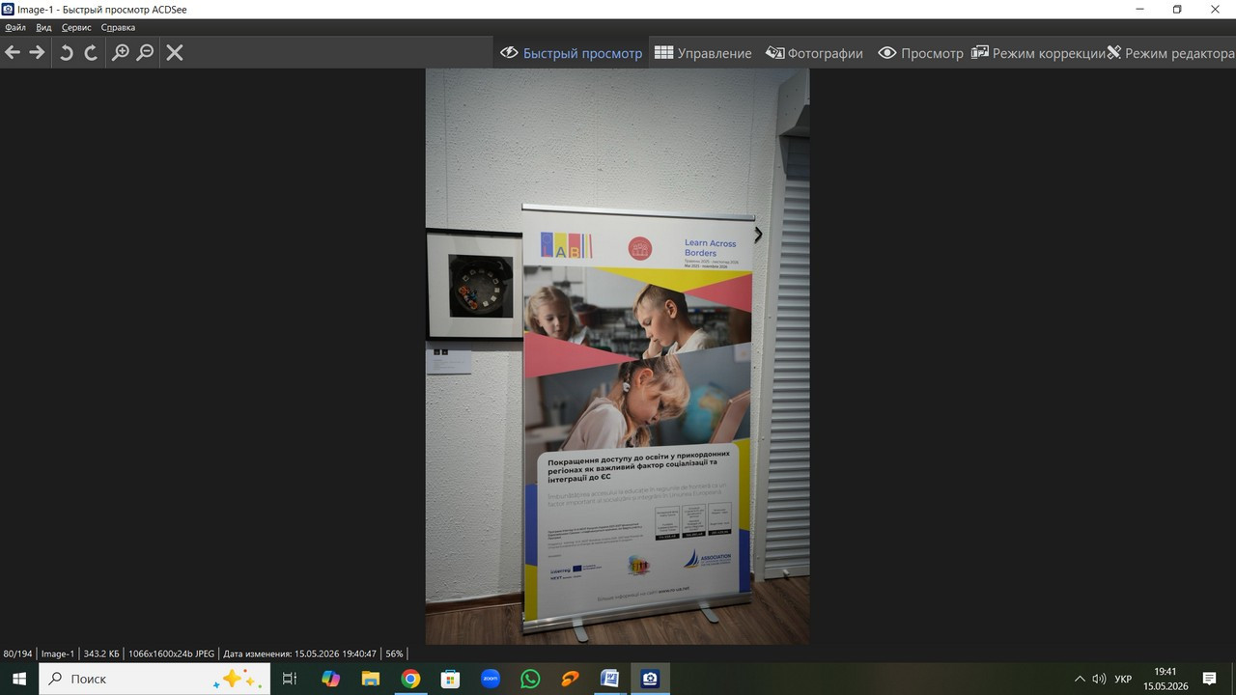Open Google Chrome from the taskbar
Screen dimensions: 1236x695
(410, 679)
